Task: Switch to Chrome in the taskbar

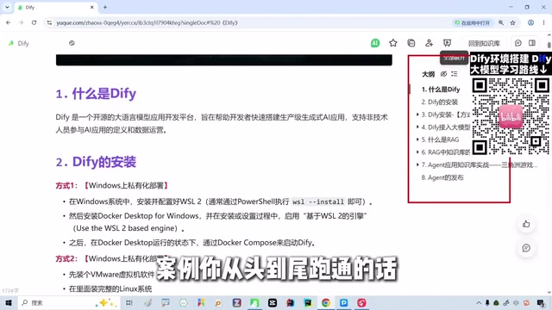Action: point(326,302)
